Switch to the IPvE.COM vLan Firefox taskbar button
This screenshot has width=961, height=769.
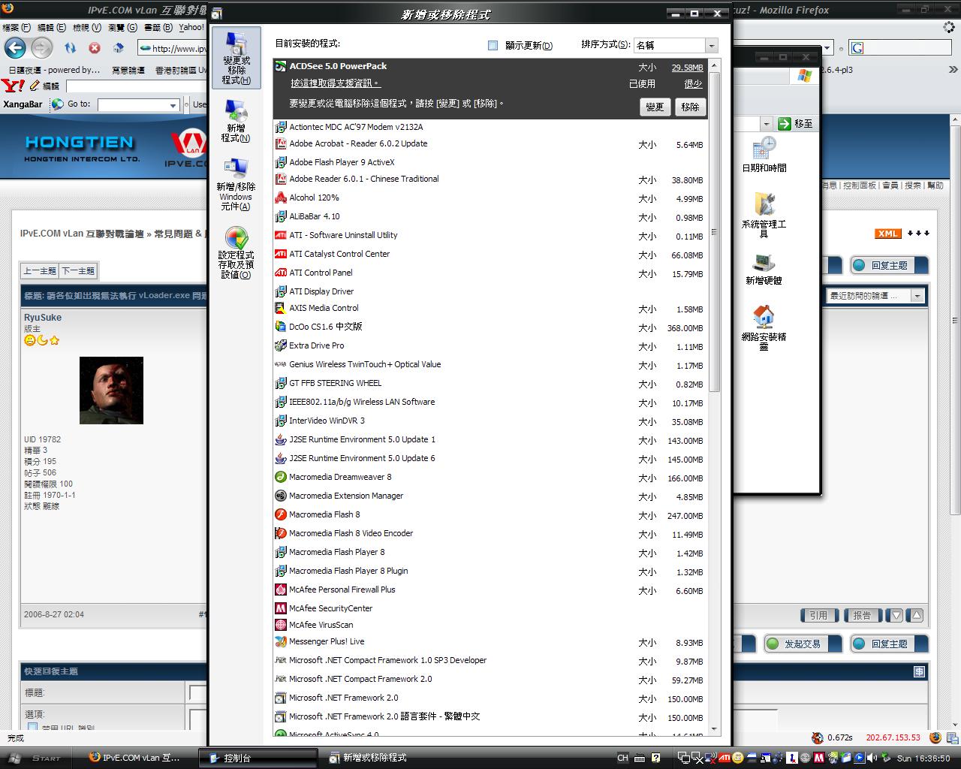(x=135, y=758)
